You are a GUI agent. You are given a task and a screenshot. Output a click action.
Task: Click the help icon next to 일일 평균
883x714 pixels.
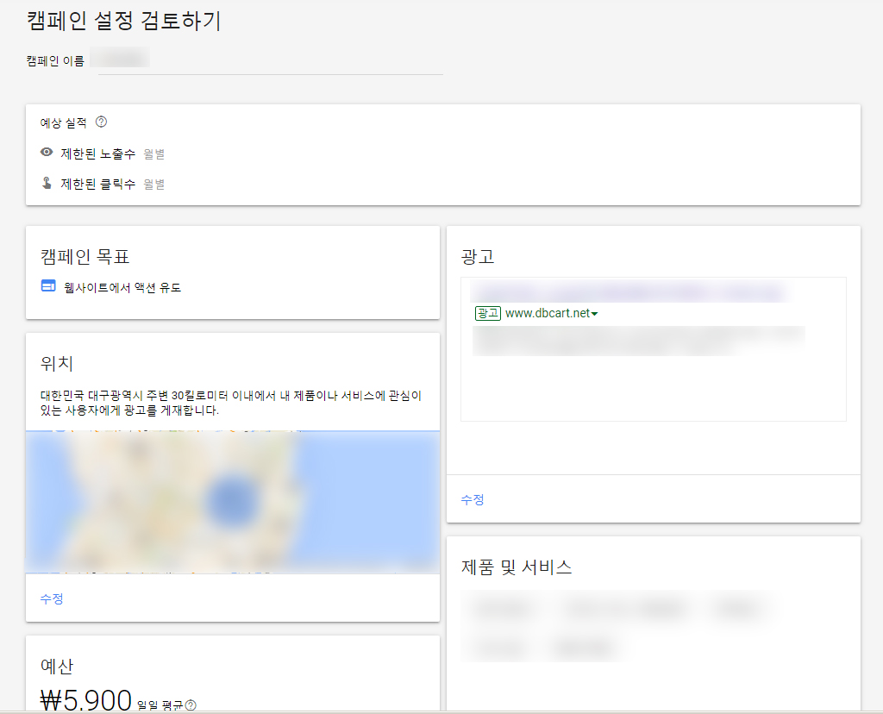pyautogui.click(x=191, y=705)
